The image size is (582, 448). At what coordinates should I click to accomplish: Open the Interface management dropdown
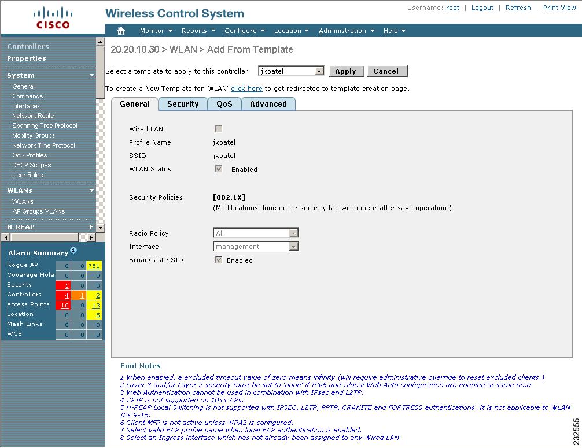click(x=256, y=247)
